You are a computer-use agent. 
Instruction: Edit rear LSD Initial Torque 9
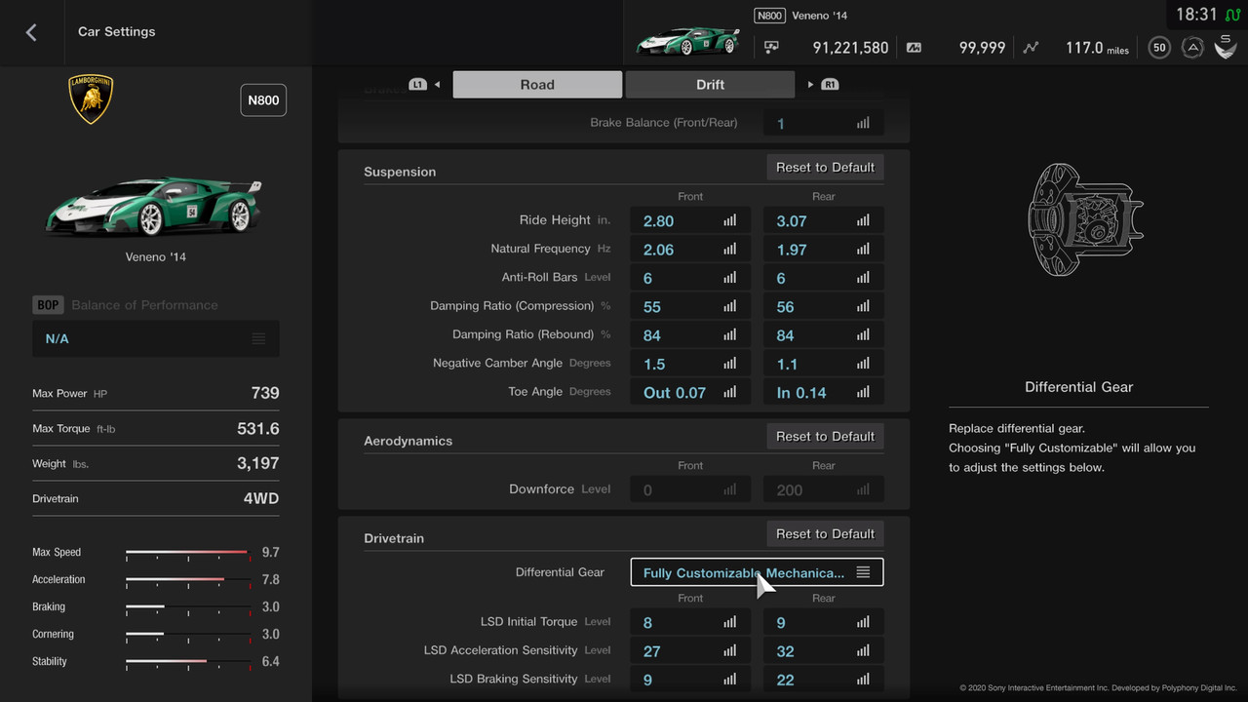pyautogui.click(x=824, y=622)
